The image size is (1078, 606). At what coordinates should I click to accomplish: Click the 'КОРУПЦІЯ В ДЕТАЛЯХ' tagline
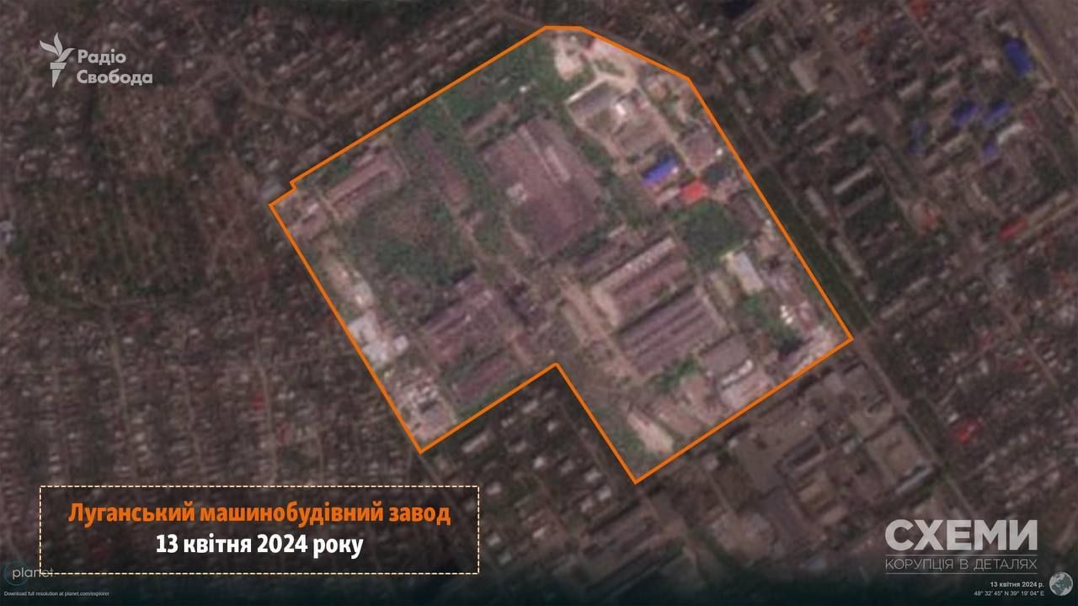coord(961,563)
